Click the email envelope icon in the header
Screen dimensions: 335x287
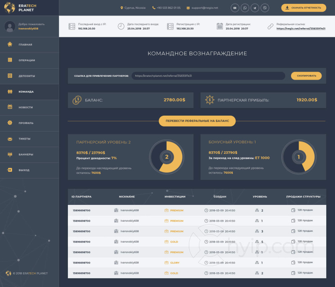188,8
